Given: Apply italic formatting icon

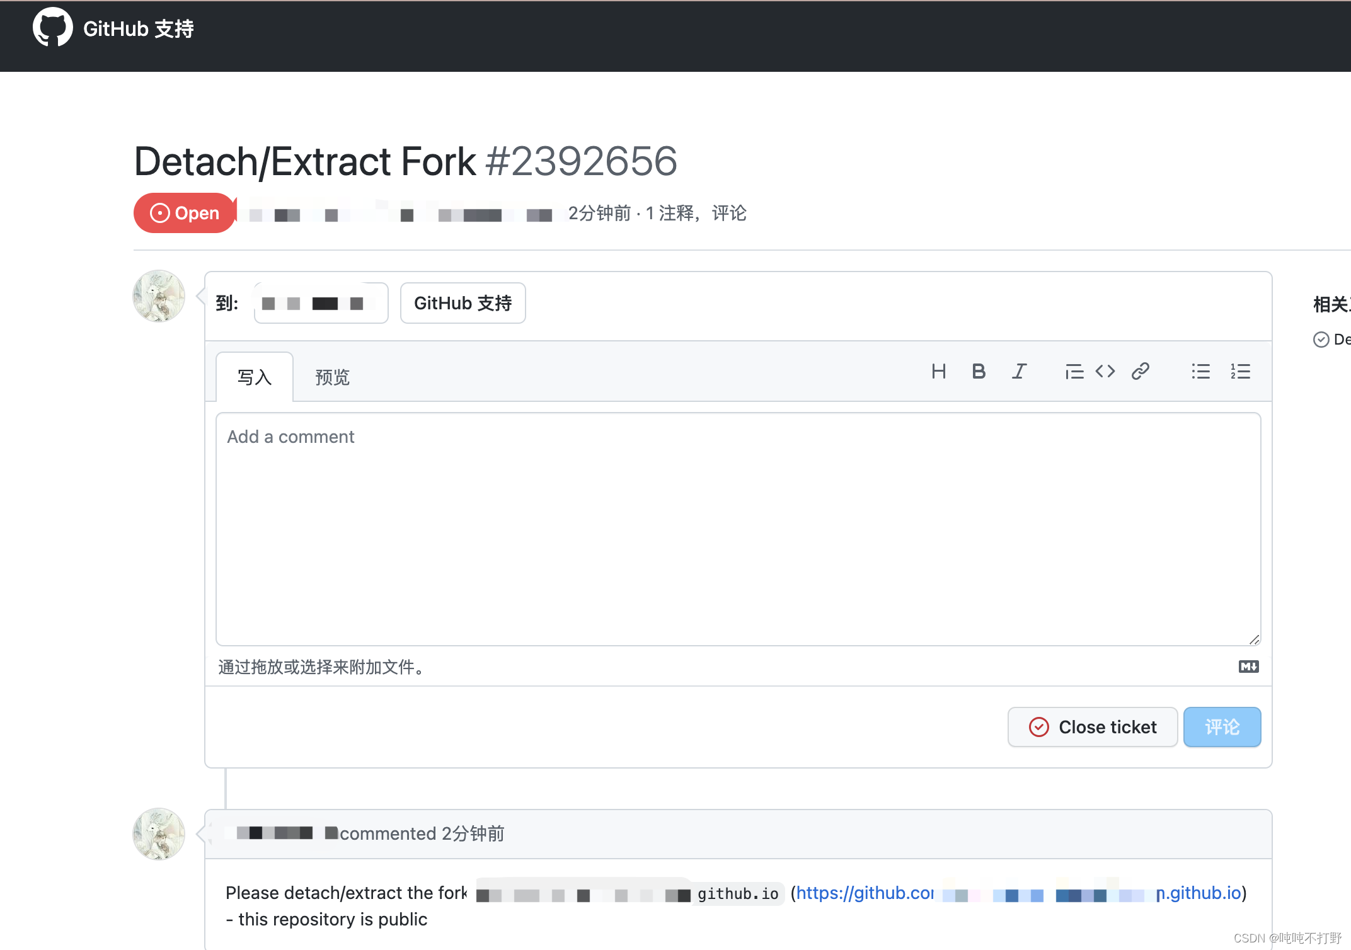Looking at the screenshot, I should [1019, 372].
